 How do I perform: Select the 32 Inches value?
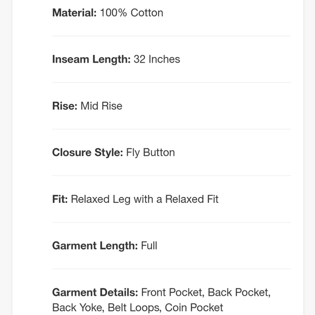coord(157,59)
